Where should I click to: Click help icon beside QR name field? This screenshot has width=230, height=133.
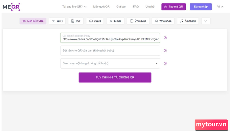[165, 51]
